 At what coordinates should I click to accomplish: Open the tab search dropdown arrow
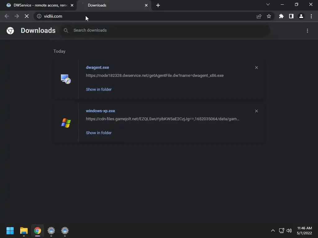(x=268, y=4)
